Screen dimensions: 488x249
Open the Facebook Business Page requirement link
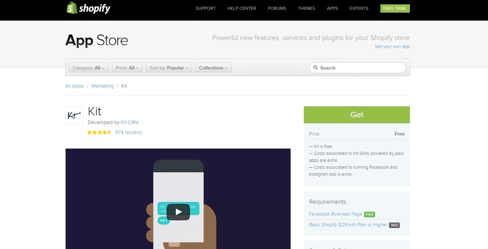[x=335, y=214]
